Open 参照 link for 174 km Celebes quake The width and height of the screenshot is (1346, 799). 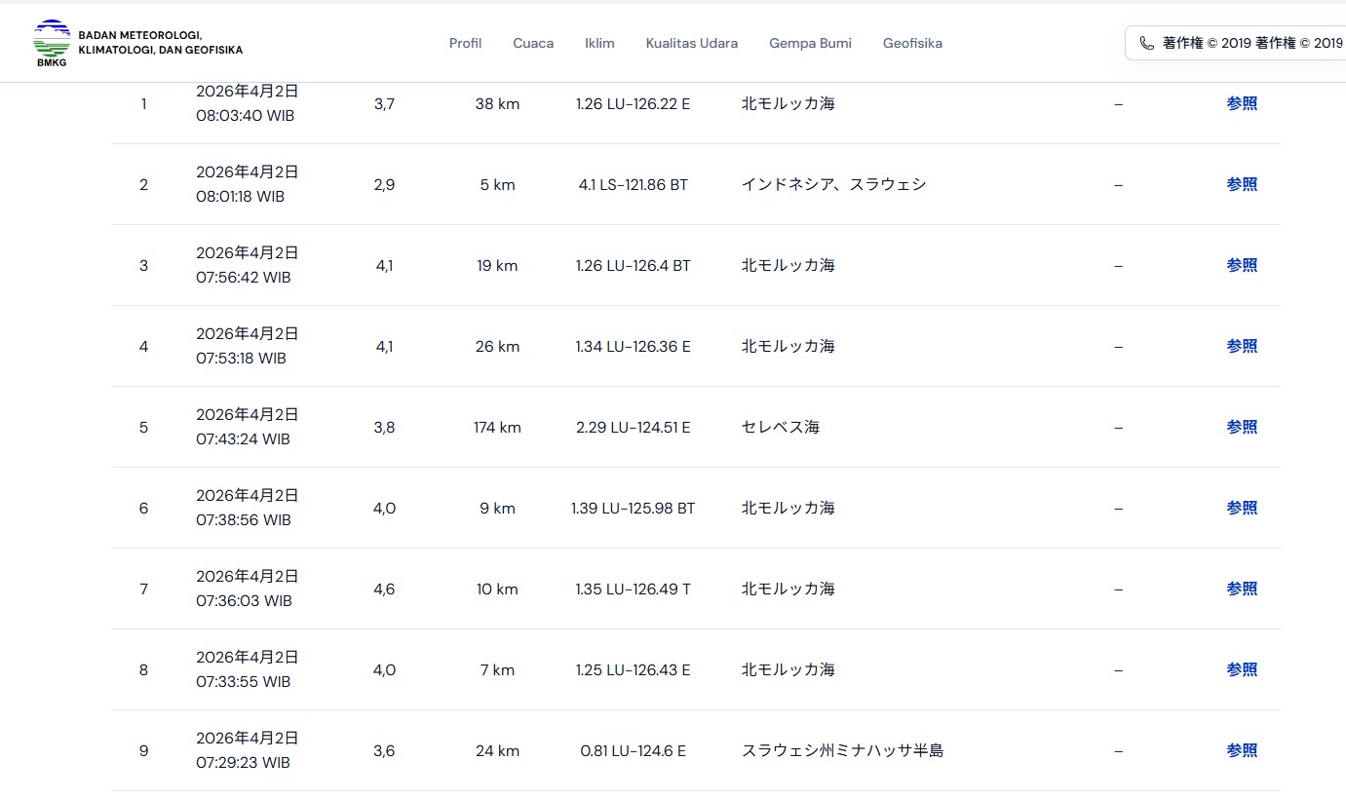[1241, 427]
